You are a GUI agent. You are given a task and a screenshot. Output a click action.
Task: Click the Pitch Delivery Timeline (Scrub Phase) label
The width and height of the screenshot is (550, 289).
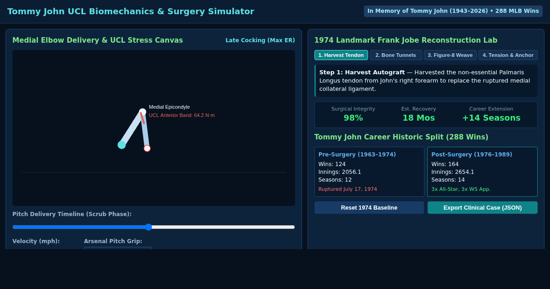pyautogui.click(x=72, y=214)
